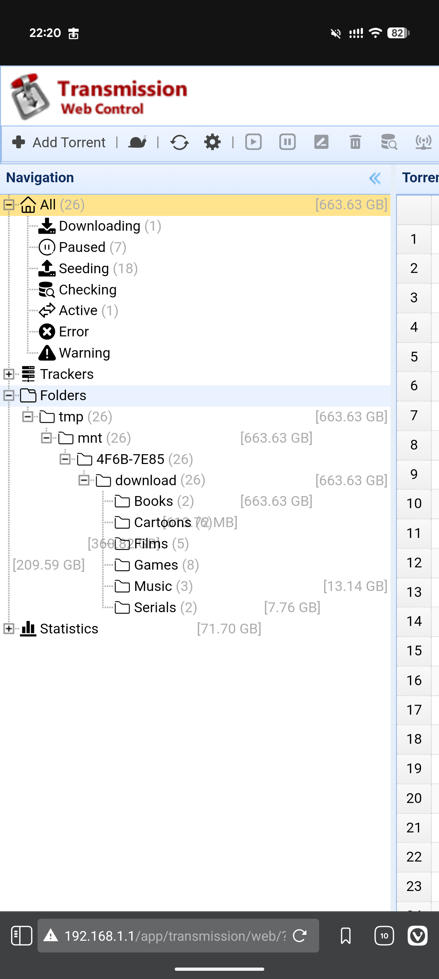Screen dimensions: 439x979
Task: Start selected torrent with play icon
Action: click(253, 142)
